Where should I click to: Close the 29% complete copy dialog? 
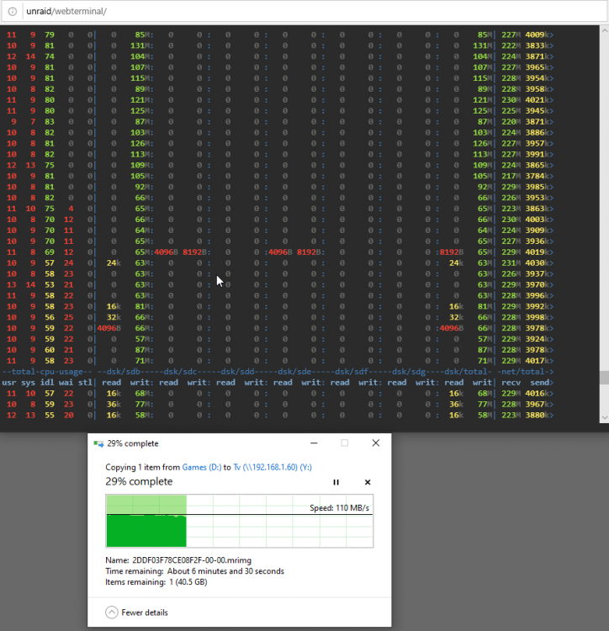coord(376,443)
